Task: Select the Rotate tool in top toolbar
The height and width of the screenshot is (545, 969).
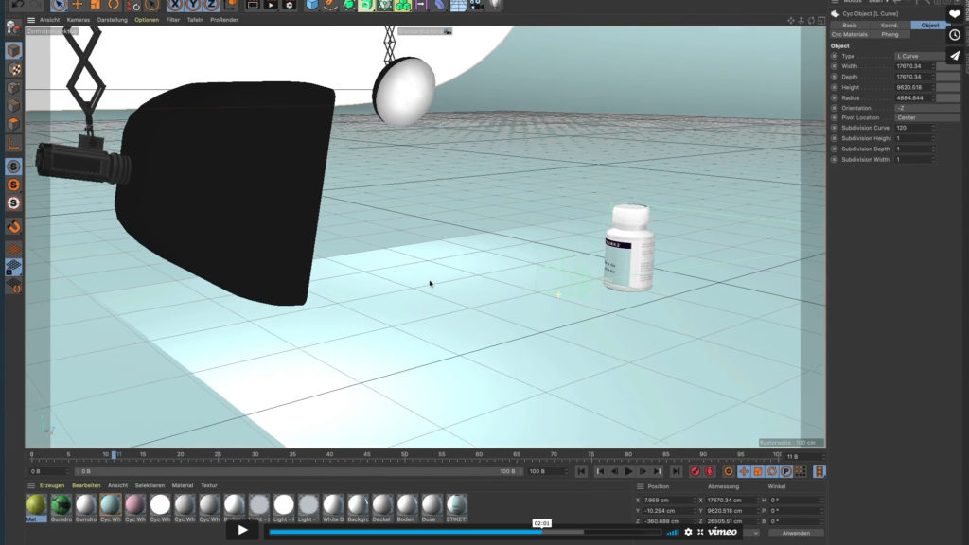Action: 114,5
